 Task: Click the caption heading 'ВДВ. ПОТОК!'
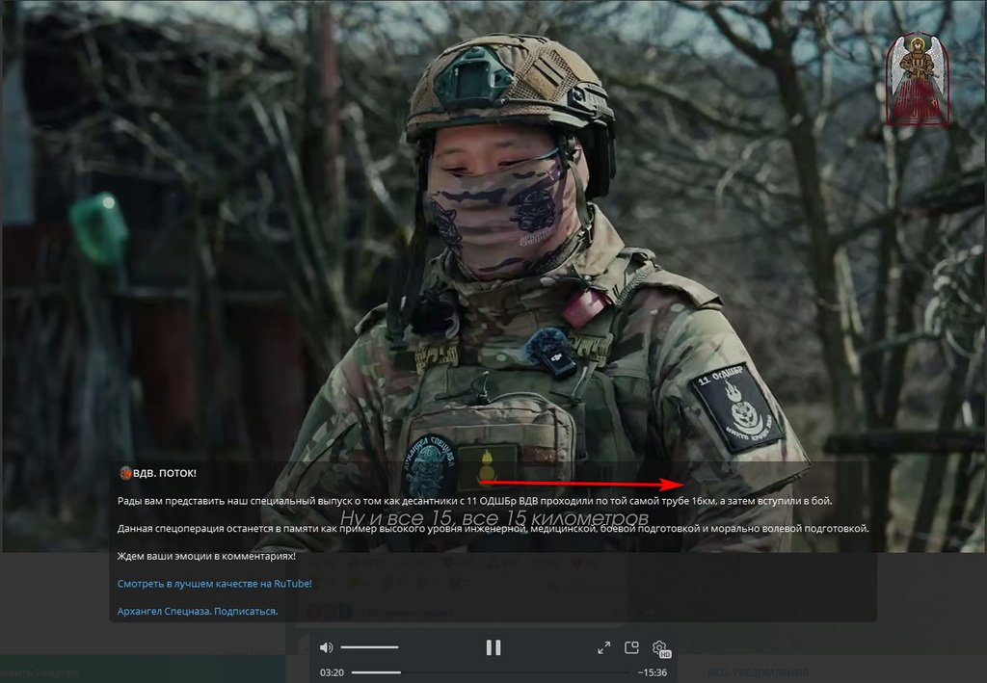(x=164, y=473)
